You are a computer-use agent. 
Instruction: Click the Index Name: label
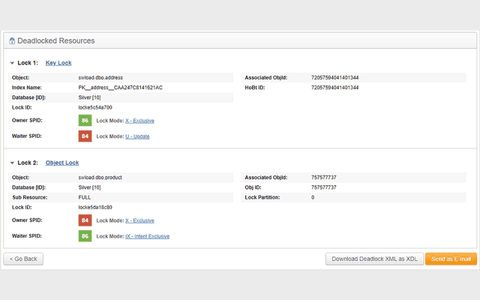(x=27, y=88)
